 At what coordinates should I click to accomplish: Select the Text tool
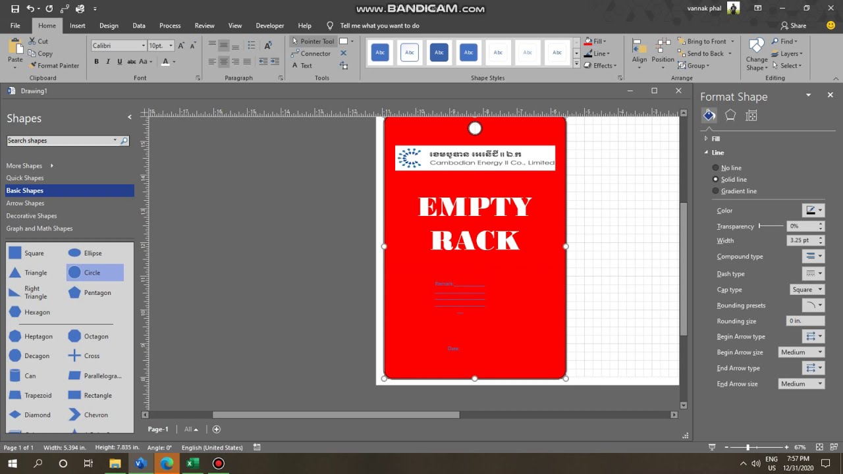coord(302,65)
